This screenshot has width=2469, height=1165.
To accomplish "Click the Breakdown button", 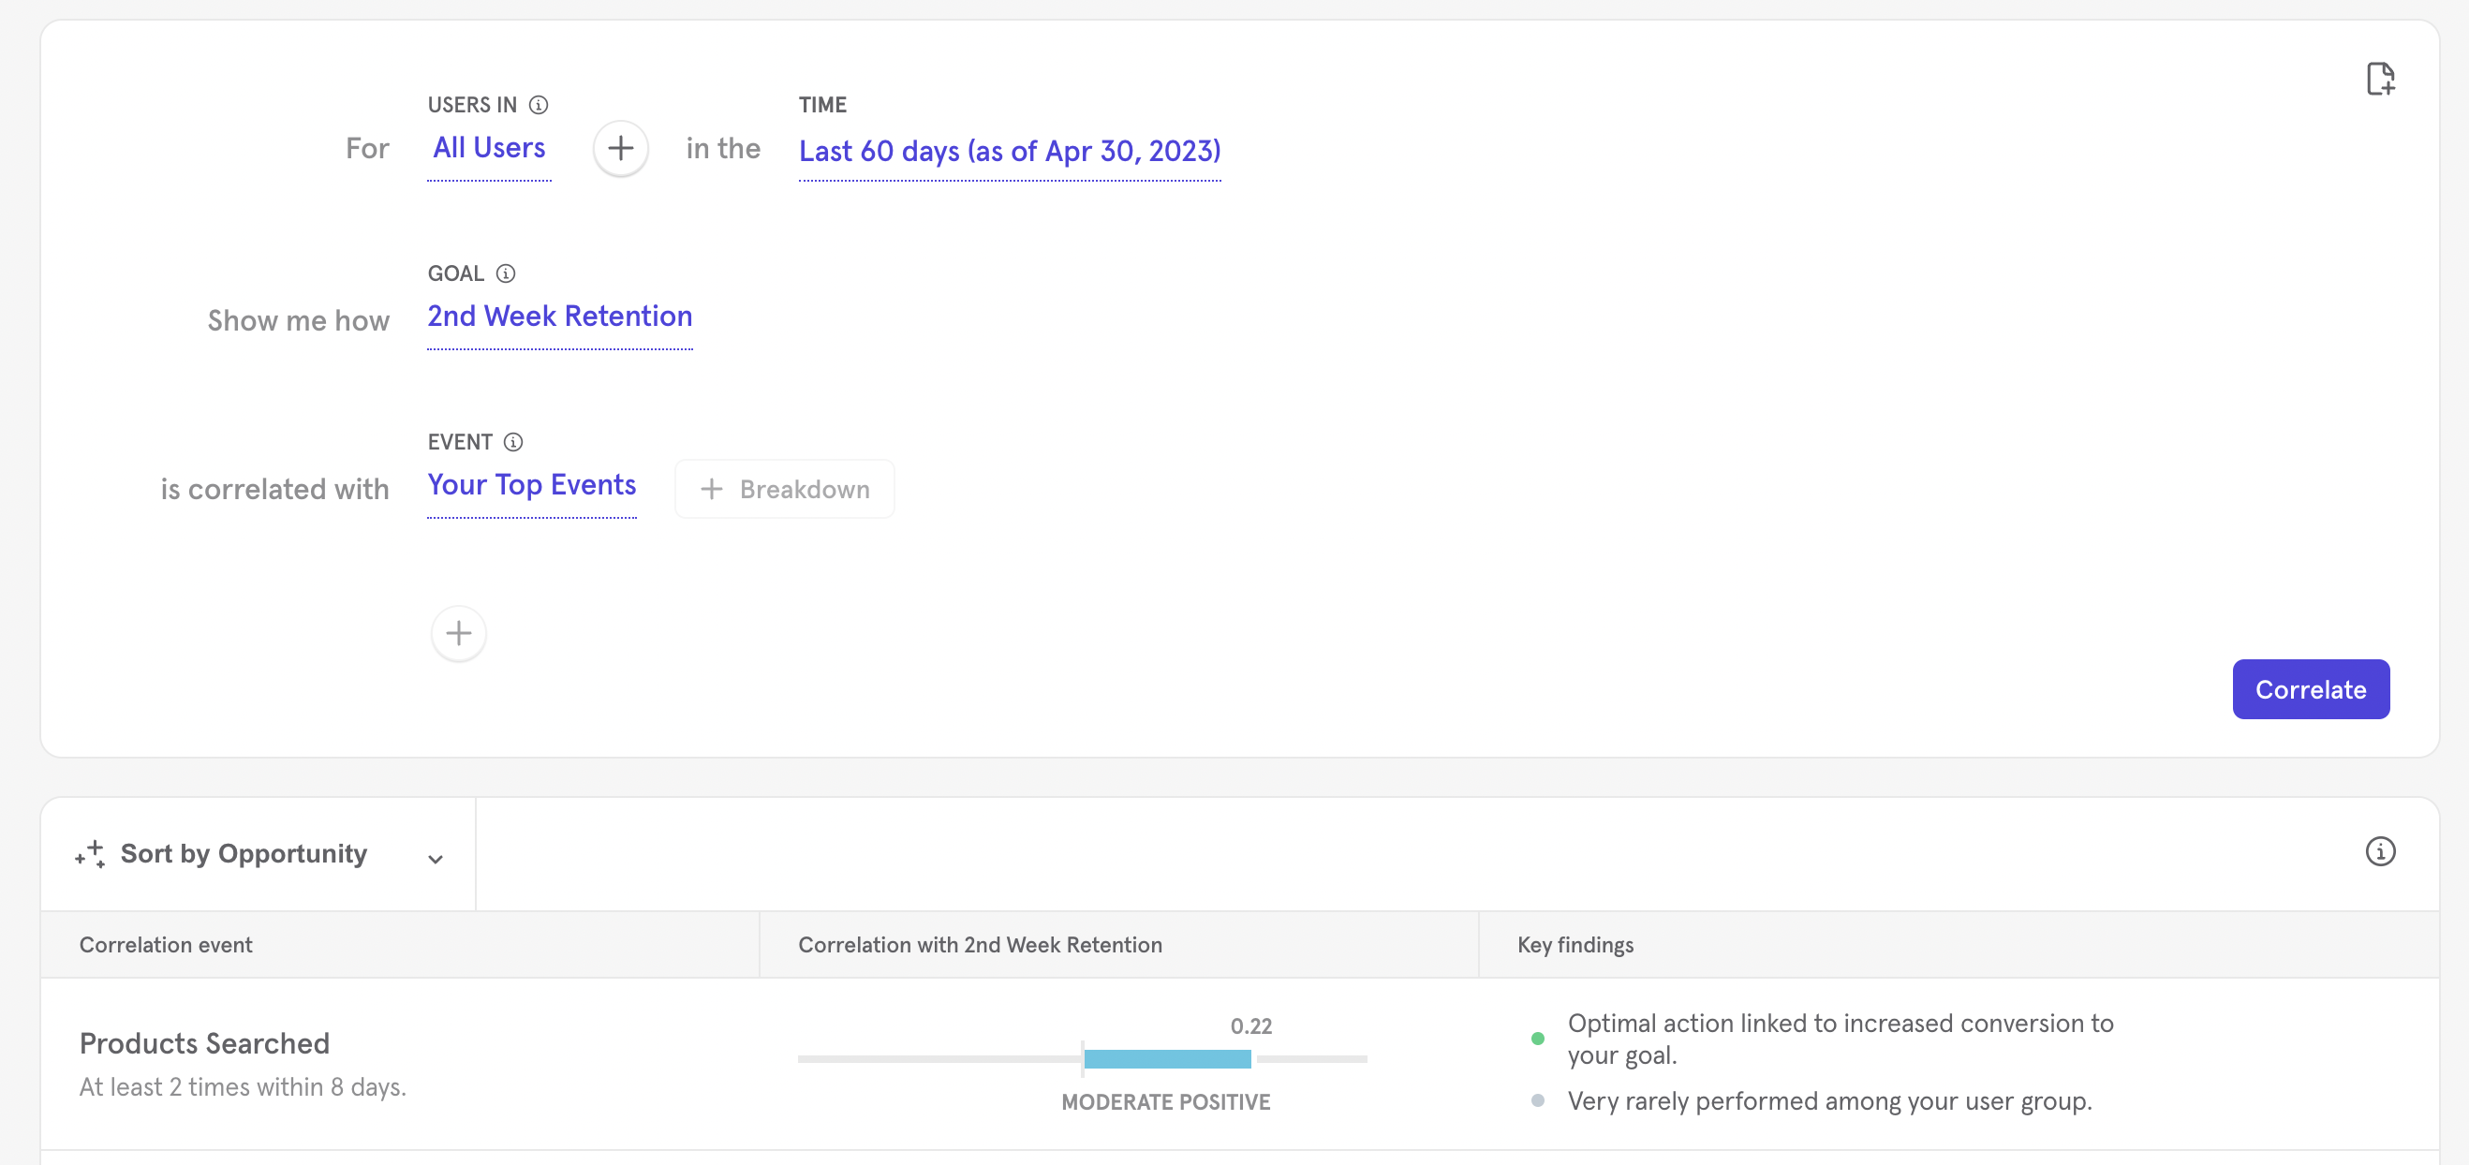I will point(784,490).
